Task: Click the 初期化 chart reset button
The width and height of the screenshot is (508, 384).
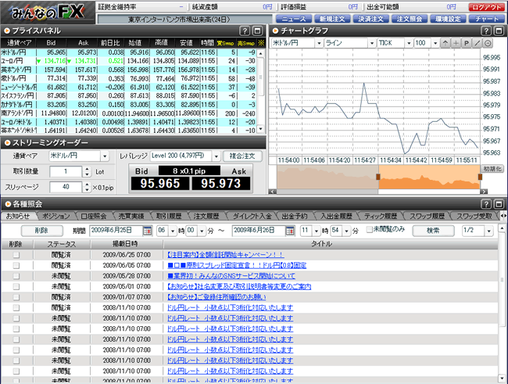Action: (x=492, y=169)
